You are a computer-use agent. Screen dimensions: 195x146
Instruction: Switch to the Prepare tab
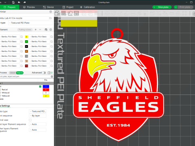9,7
